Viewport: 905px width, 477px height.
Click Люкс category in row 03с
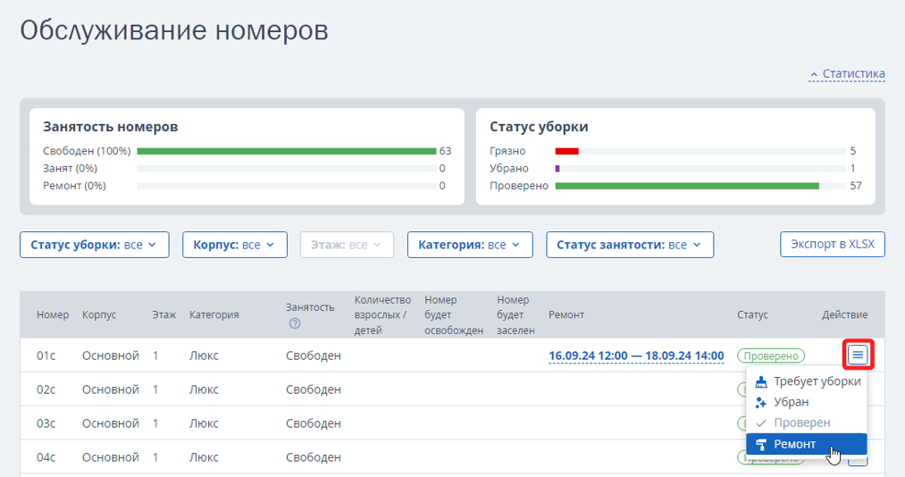[x=204, y=424]
